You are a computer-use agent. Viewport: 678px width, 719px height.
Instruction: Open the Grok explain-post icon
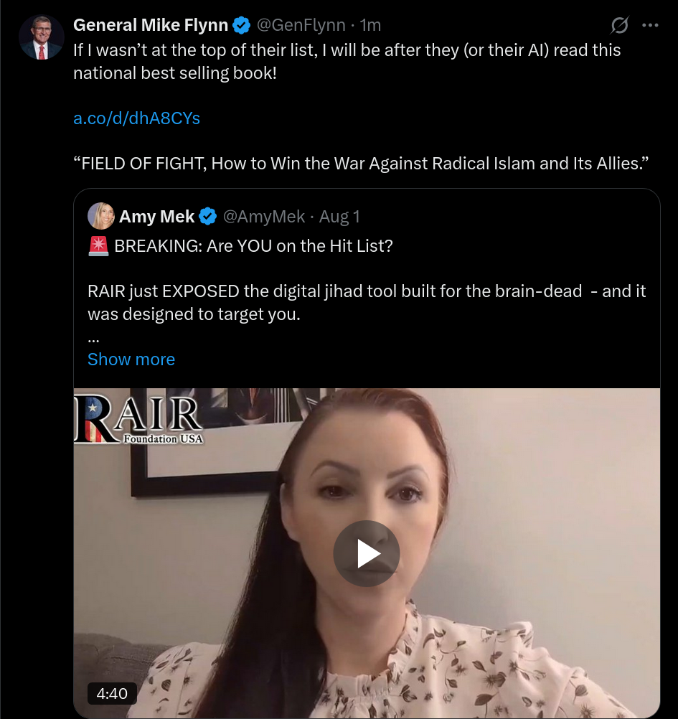point(619,25)
